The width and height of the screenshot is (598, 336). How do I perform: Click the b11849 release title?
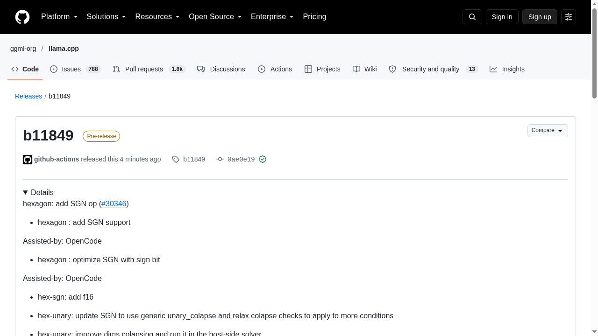click(x=48, y=135)
